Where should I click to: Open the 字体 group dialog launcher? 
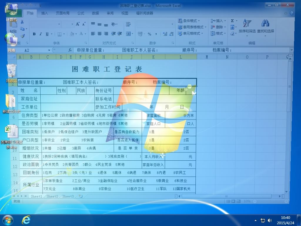86,43
